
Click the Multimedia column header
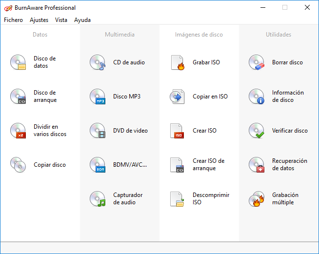pyautogui.click(x=120, y=35)
